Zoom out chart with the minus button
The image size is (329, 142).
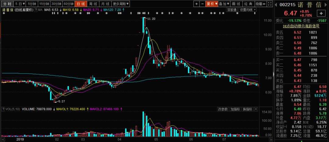(x=202, y=4)
